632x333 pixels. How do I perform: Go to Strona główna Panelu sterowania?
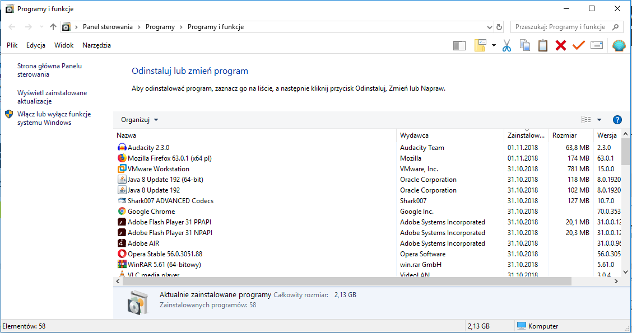point(49,70)
